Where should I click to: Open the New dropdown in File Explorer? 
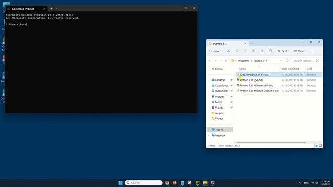coord(215,51)
